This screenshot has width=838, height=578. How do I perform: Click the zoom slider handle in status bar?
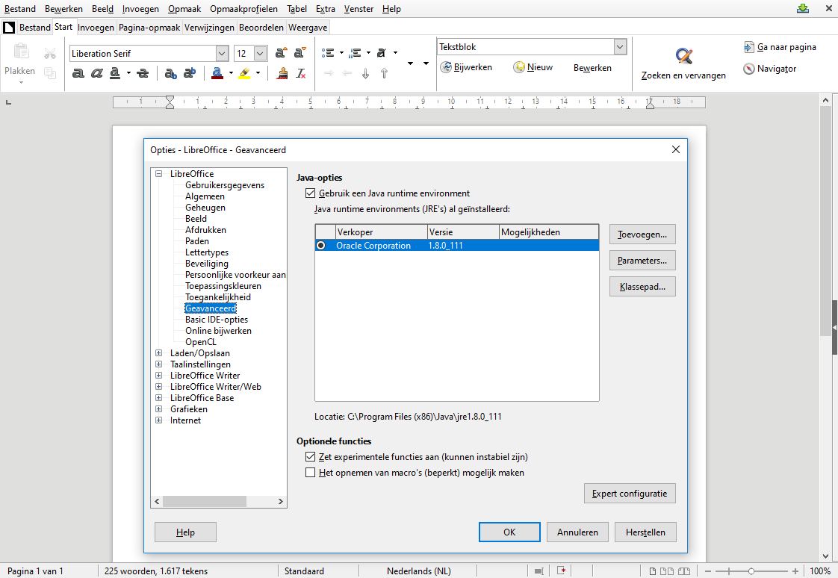(x=751, y=571)
